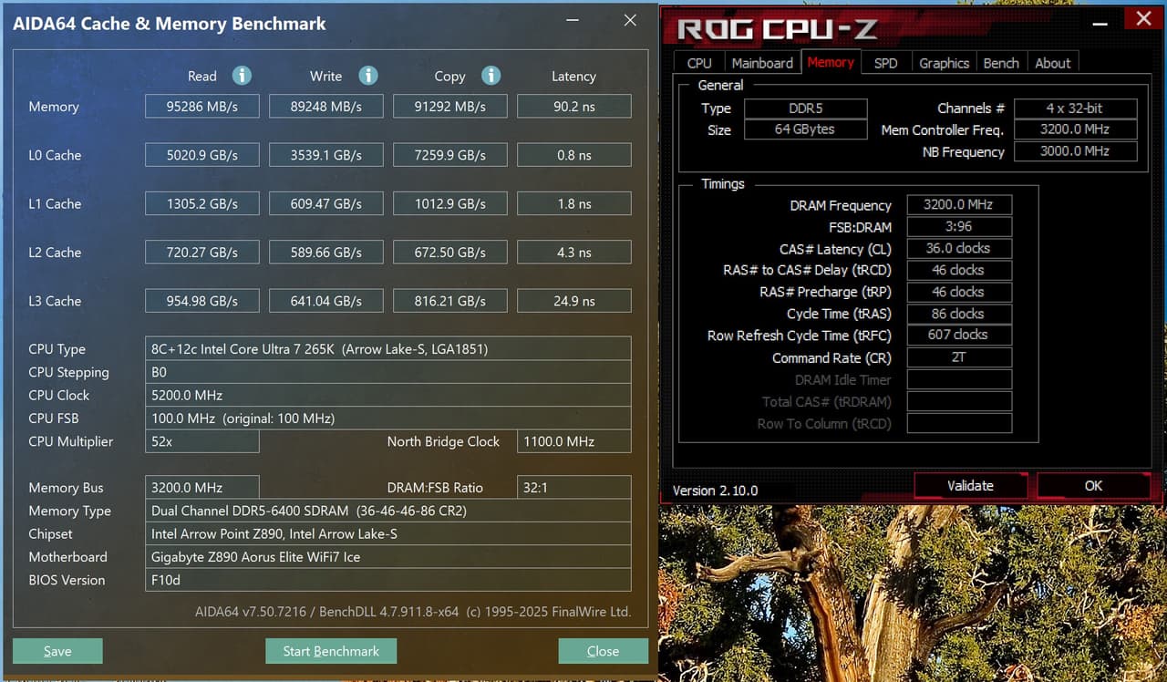Click the North Bridge Clock value 1100.0 MHz
Image resolution: width=1167 pixels, height=682 pixels.
pos(574,441)
